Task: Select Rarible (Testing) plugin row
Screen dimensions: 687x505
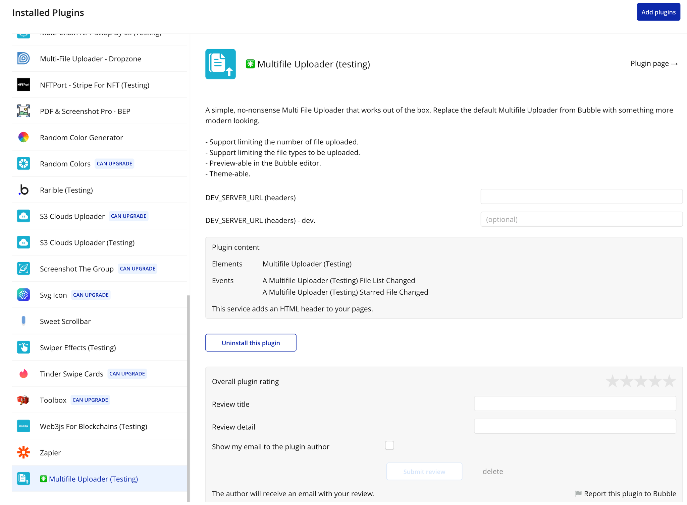Action: click(99, 190)
